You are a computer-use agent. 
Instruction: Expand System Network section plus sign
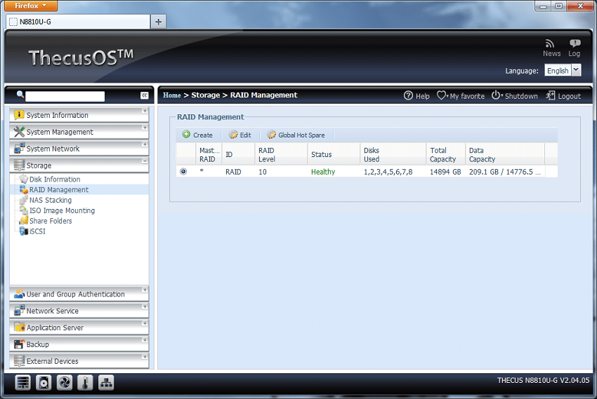[x=145, y=144]
